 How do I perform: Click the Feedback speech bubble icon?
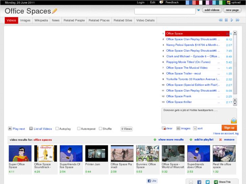click(161, 2)
